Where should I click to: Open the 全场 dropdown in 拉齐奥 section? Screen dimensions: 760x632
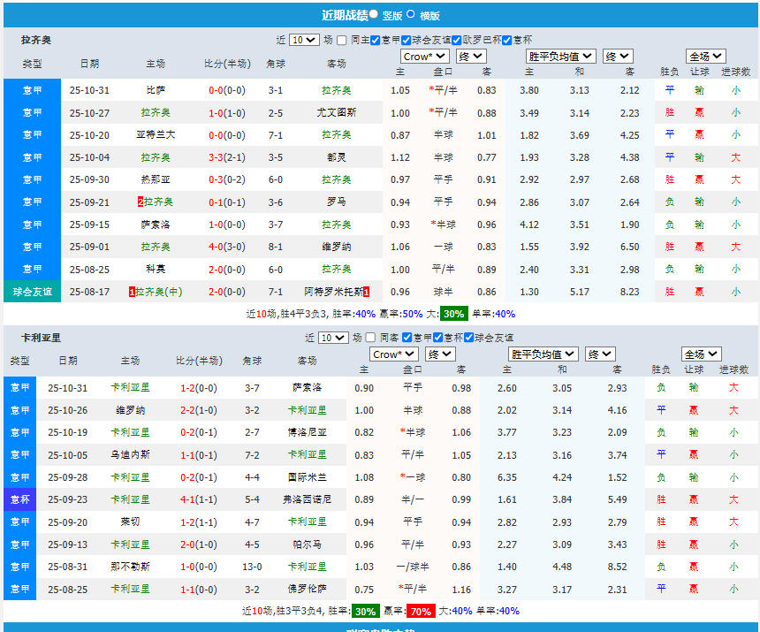point(705,57)
